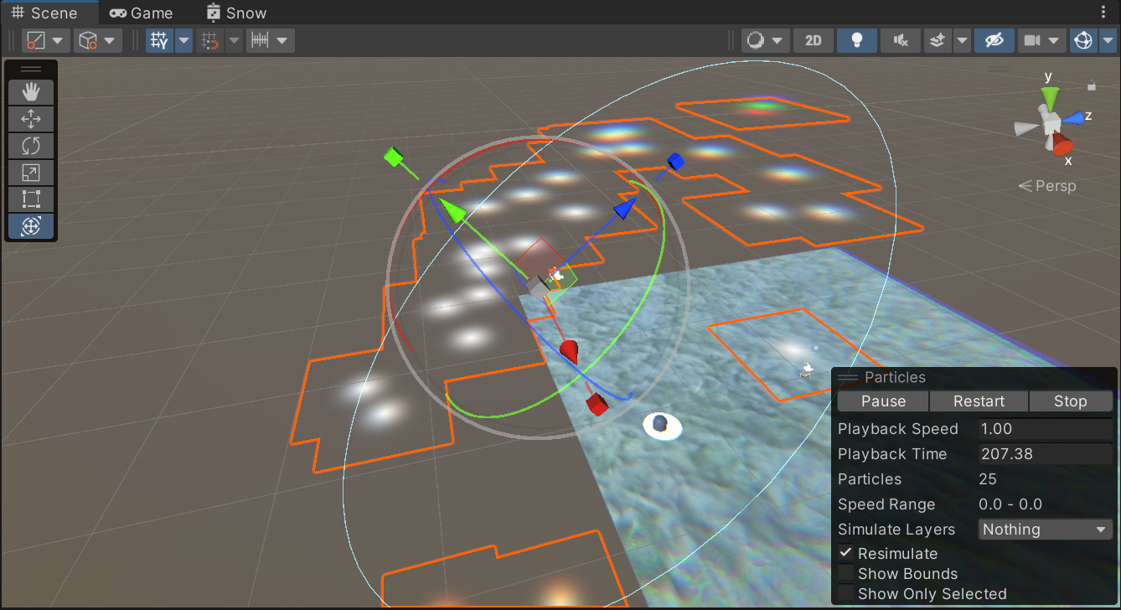Pause the particle simulation
This screenshot has height=610, width=1121.
click(x=883, y=401)
